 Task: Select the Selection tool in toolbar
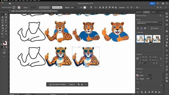coord(2,15)
